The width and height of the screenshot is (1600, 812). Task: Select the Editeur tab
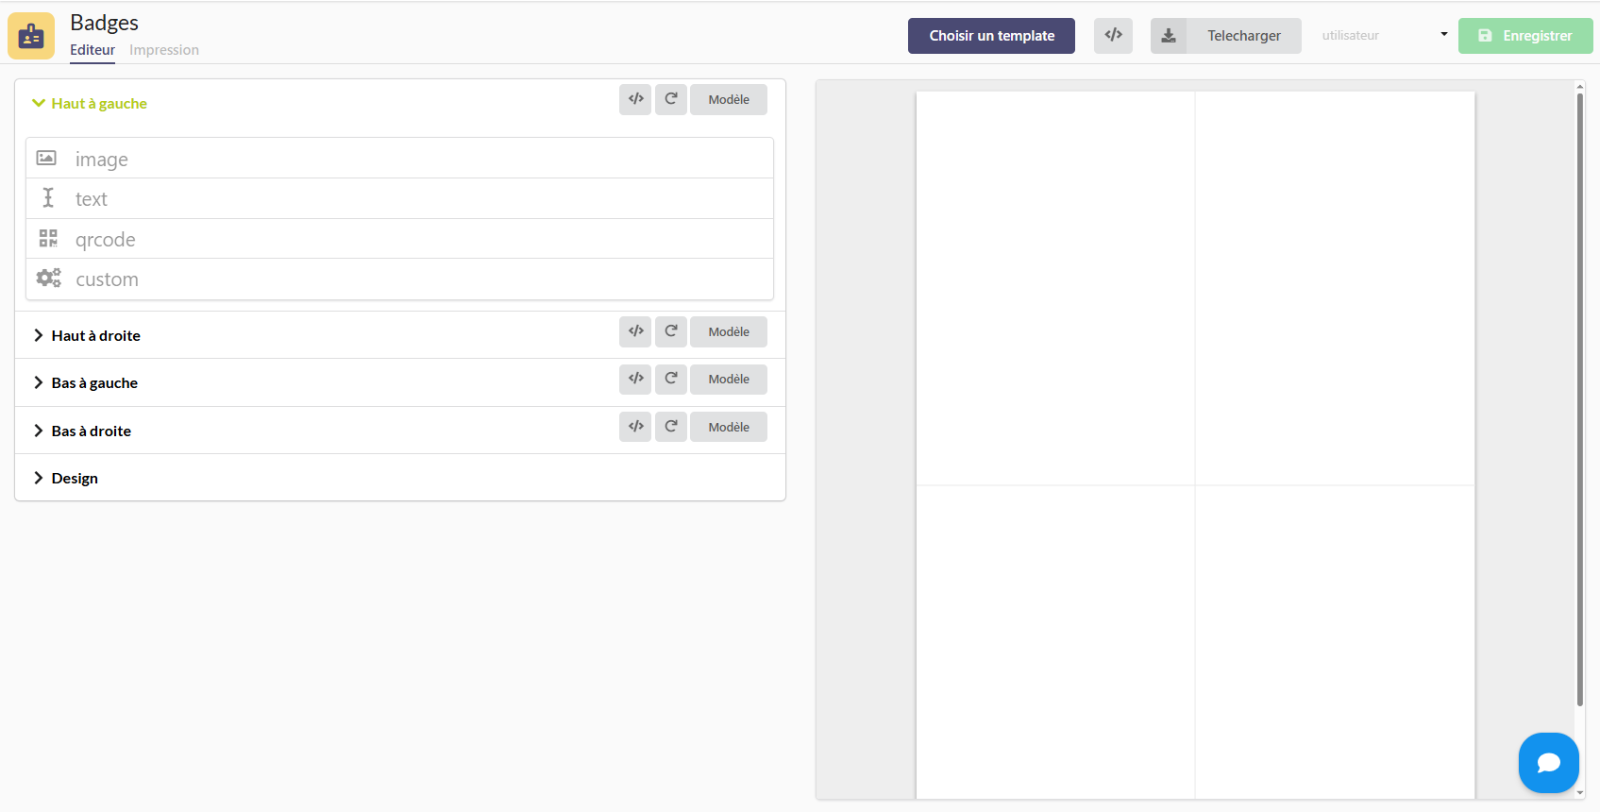(93, 50)
